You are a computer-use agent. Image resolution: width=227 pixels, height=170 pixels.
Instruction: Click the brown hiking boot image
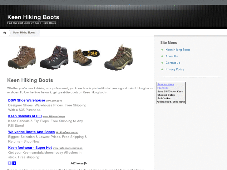[x=22, y=57]
